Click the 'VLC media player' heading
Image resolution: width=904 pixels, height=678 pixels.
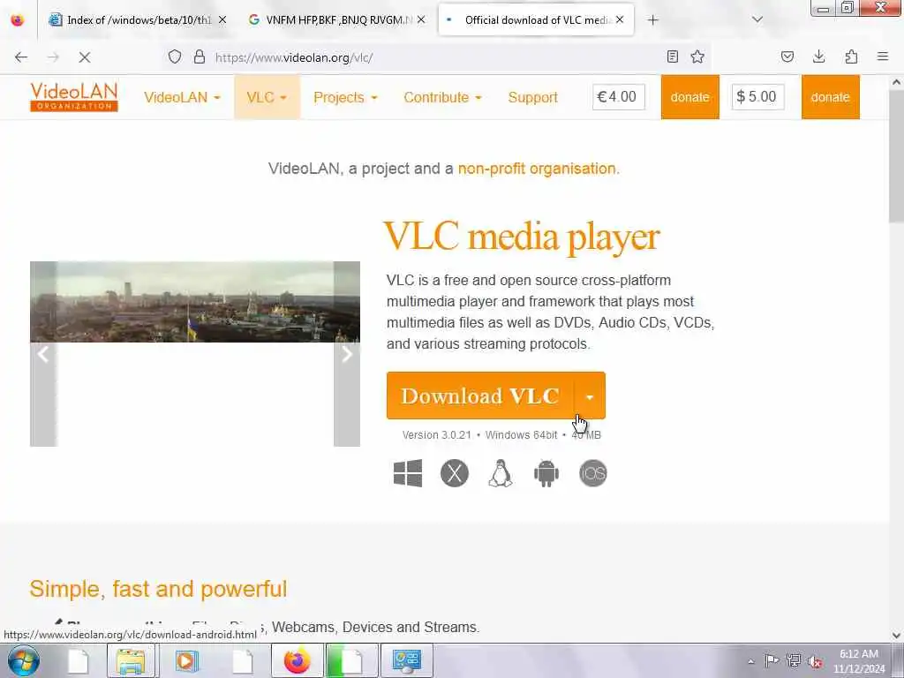click(521, 237)
